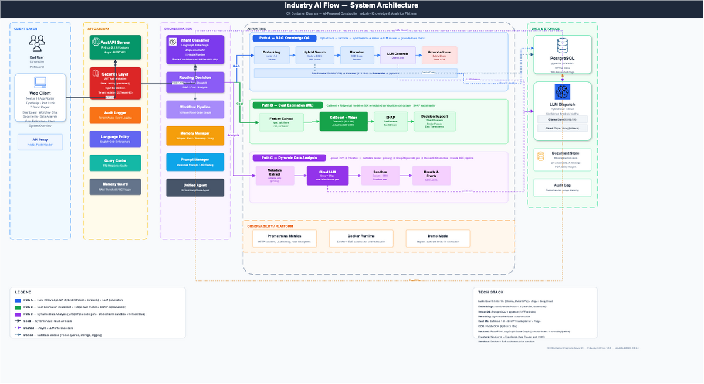The width and height of the screenshot is (704, 384).
Task: Click the FastAPI Server logo icon
Action: pyautogui.click(x=96, y=42)
